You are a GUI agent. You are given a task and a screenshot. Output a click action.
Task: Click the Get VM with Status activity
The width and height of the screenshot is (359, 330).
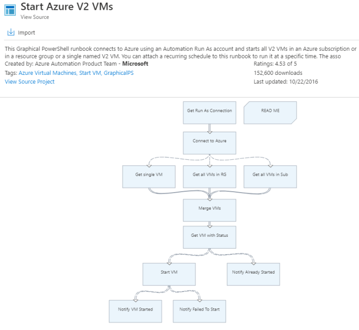tap(209, 237)
